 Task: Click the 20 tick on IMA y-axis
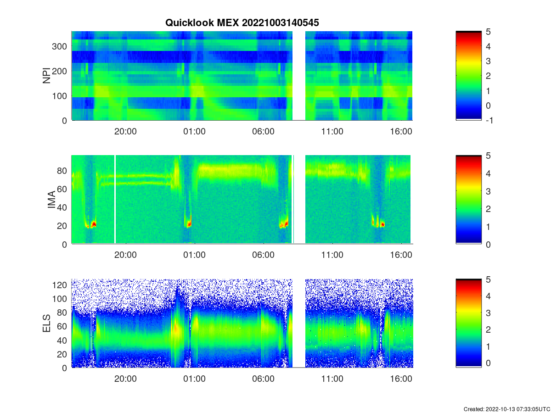click(x=62, y=226)
